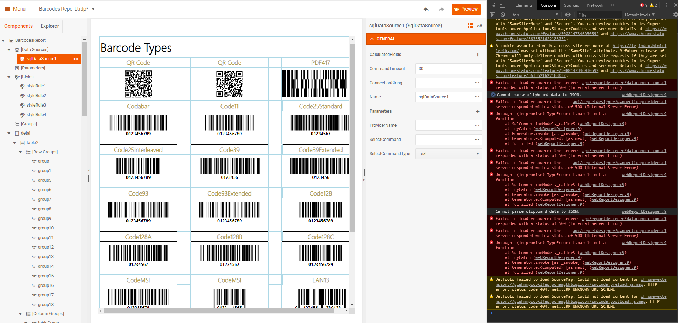Switch to the Components tab
The height and width of the screenshot is (323, 678).
click(x=18, y=26)
